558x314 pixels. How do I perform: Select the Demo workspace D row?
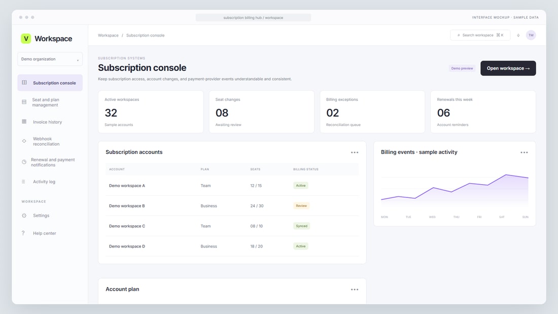coord(232,247)
